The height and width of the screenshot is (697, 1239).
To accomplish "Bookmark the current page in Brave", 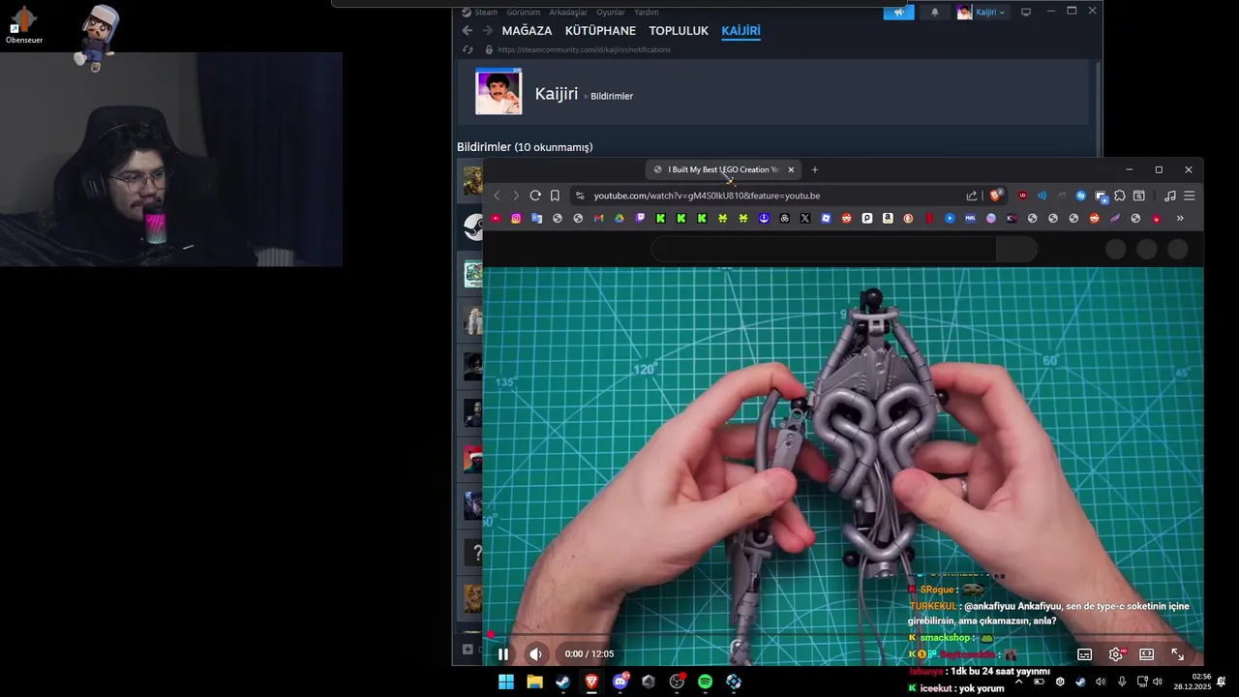I will [555, 196].
